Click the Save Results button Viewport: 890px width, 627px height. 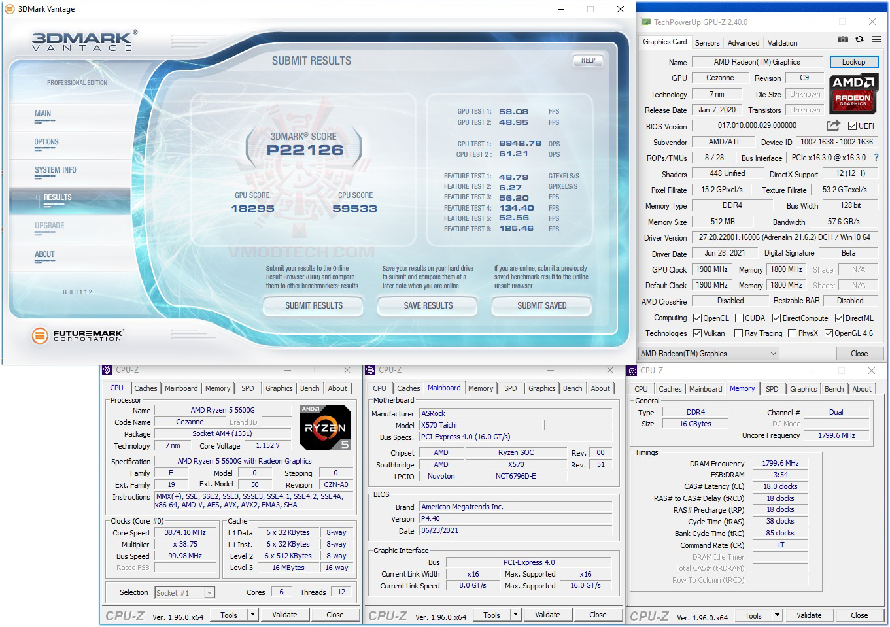[x=428, y=305]
